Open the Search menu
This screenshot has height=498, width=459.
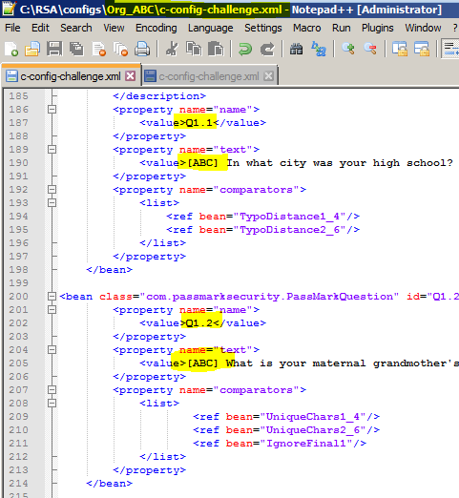click(76, 28)
